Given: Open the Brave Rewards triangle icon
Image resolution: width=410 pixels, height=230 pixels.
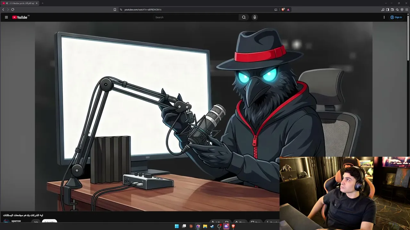Looking at the screenshot, I should [288, 10].
